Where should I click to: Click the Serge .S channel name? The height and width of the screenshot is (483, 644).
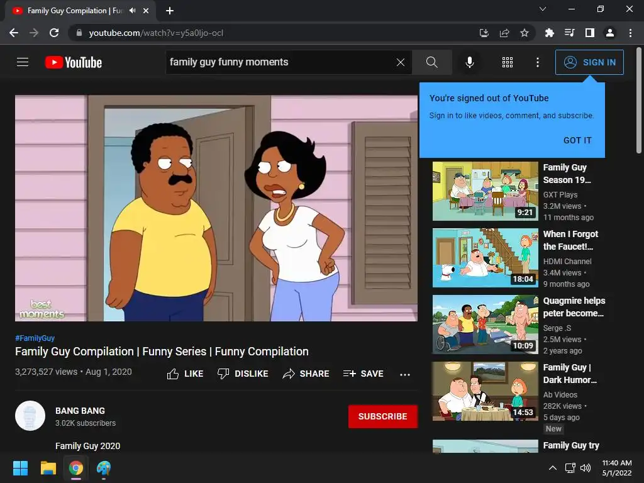click(x=557, y=328)
